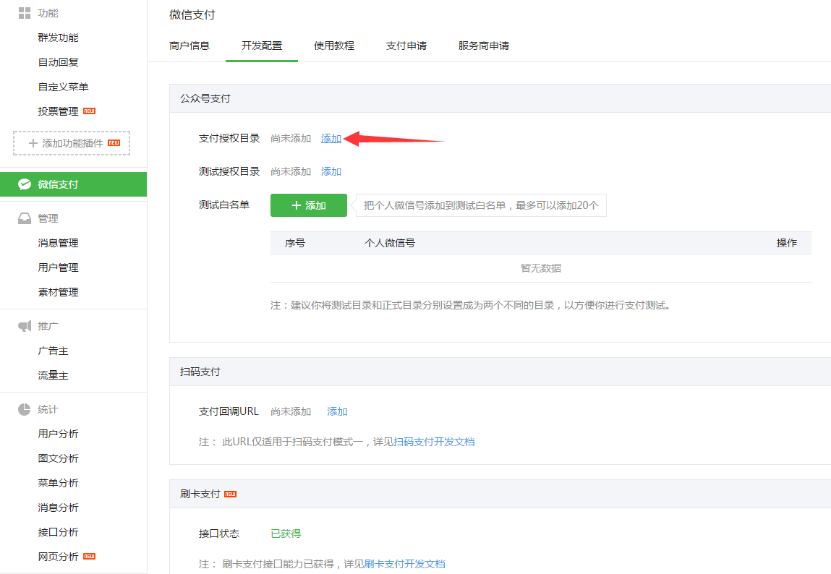Open 扫码支付开发文档 link
This screenshot has height=574, width=831.
pyautogui.click(x=434, y=442)
